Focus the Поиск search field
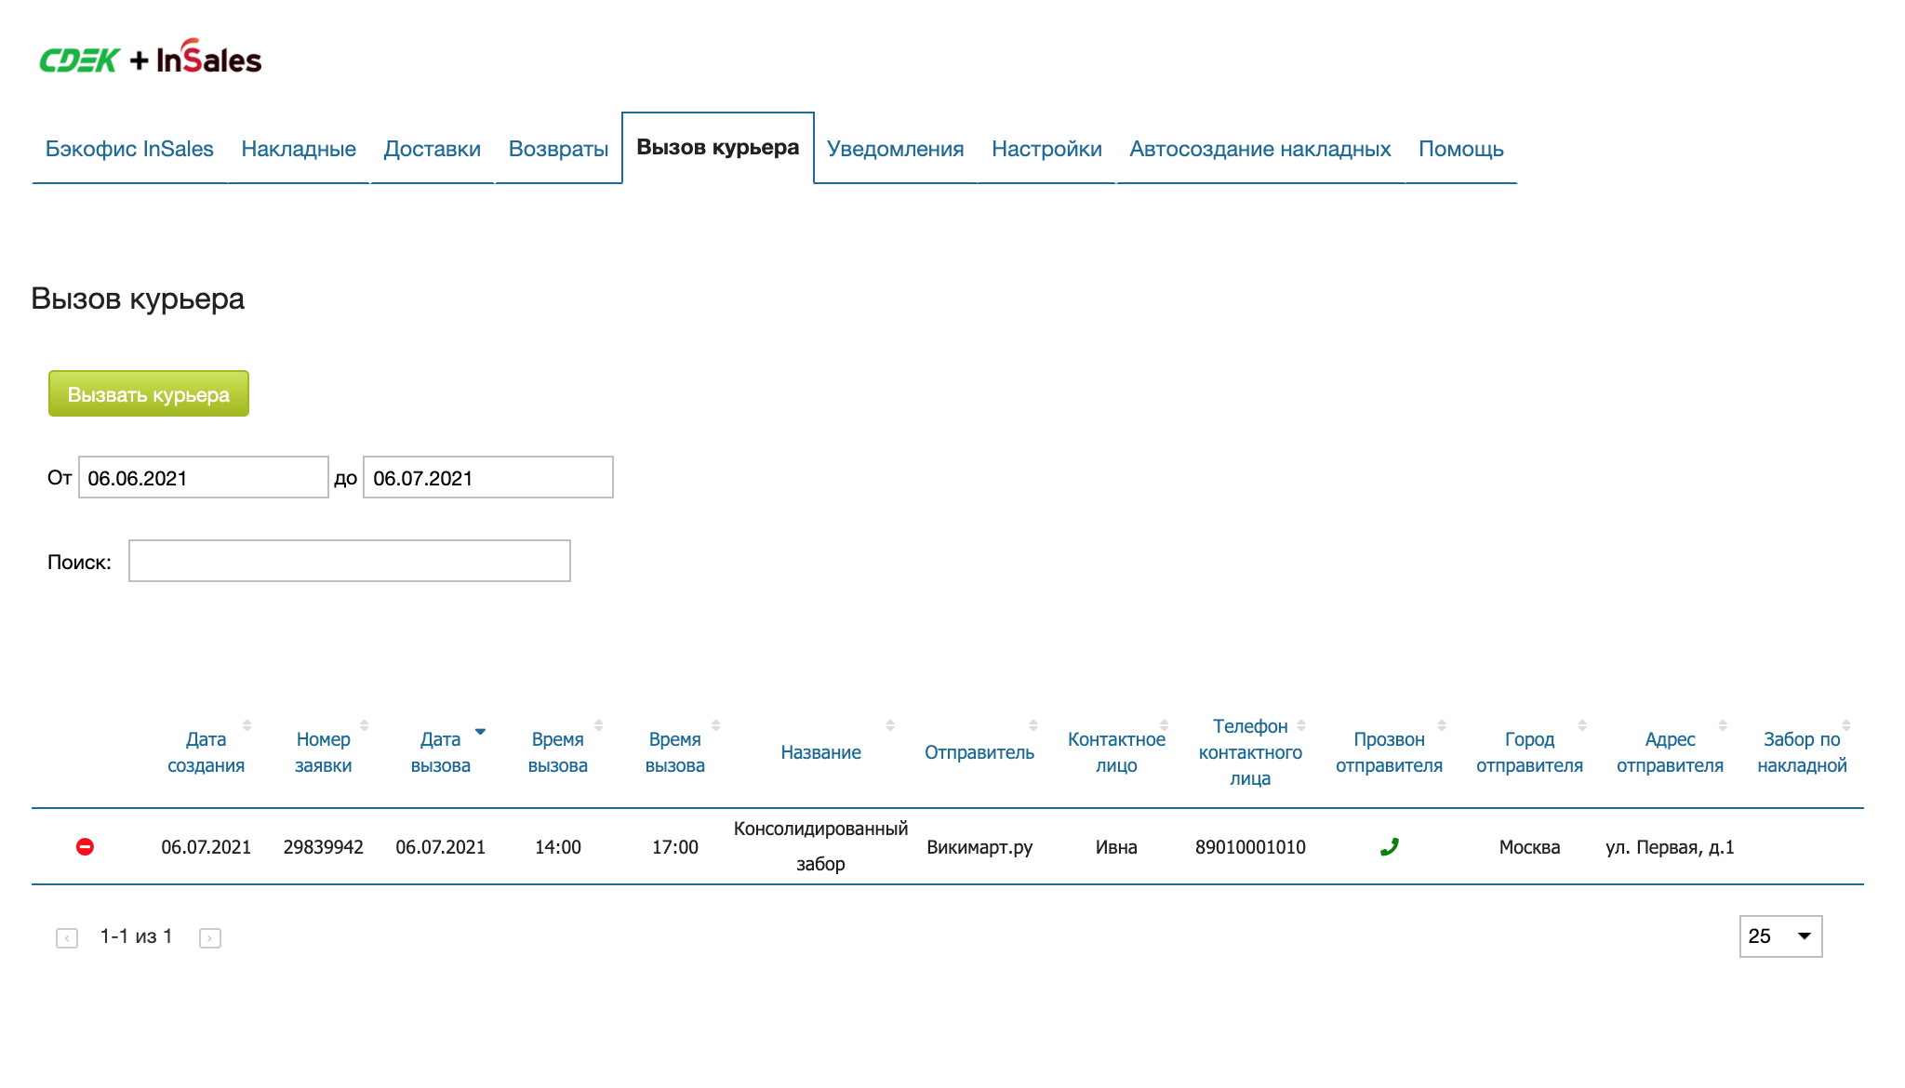This screenshot has width=1905, height=1088. 350,561
